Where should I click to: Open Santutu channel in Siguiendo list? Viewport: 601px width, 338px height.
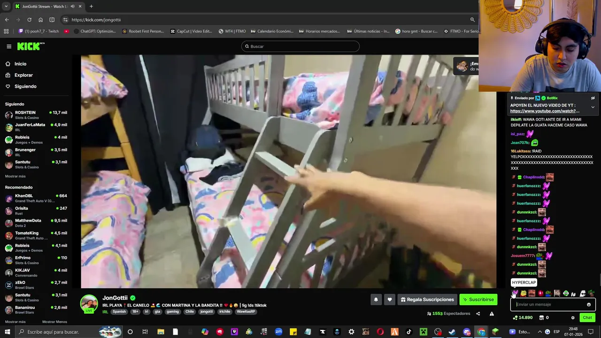click(36, 164)
